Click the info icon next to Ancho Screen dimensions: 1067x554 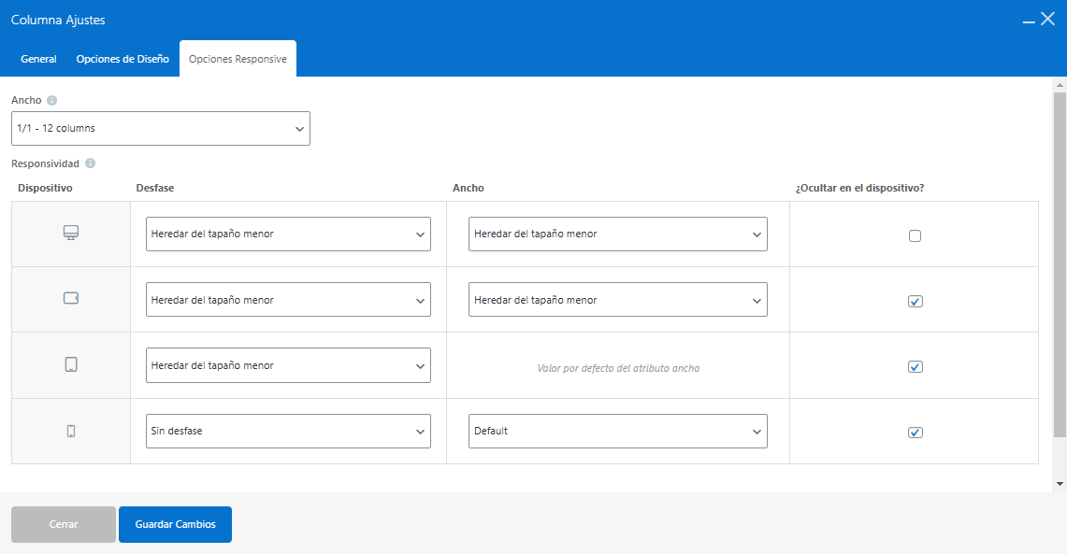[51, 100]
